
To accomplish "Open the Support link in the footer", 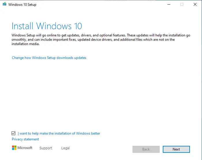I will (46, 148).
